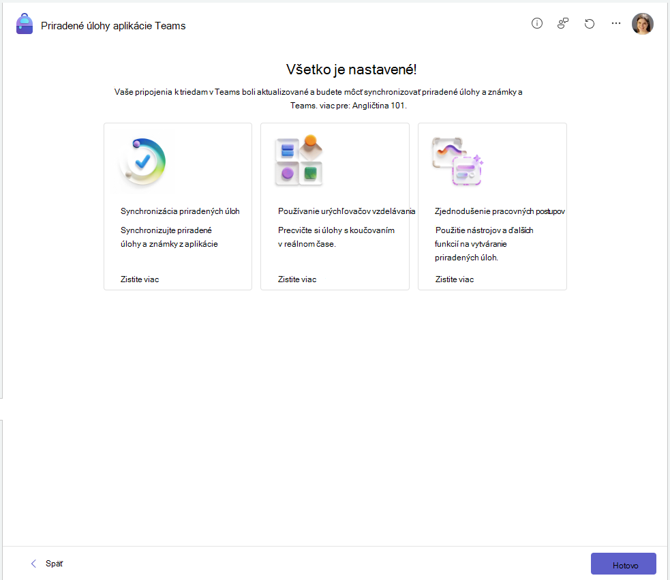Click the workflow simplification illustration
Image resolution: width=670 pixels, height=580 pixels.
[457, 161]
